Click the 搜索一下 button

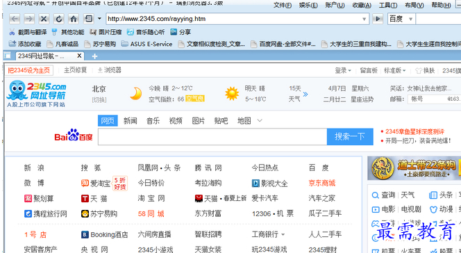(x=350, y=136)
